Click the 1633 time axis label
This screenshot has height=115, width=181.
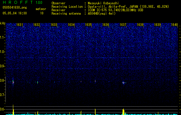pos(54,25)
